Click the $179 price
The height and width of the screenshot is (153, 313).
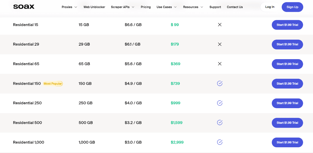(175, 44)
